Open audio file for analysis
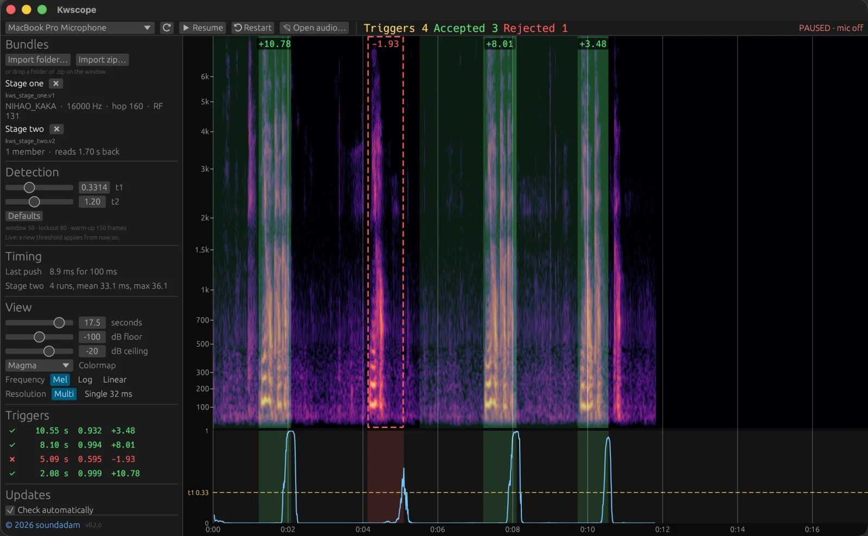Image resolution: width=868 pixels, height=536 pixels. point(314,28)
